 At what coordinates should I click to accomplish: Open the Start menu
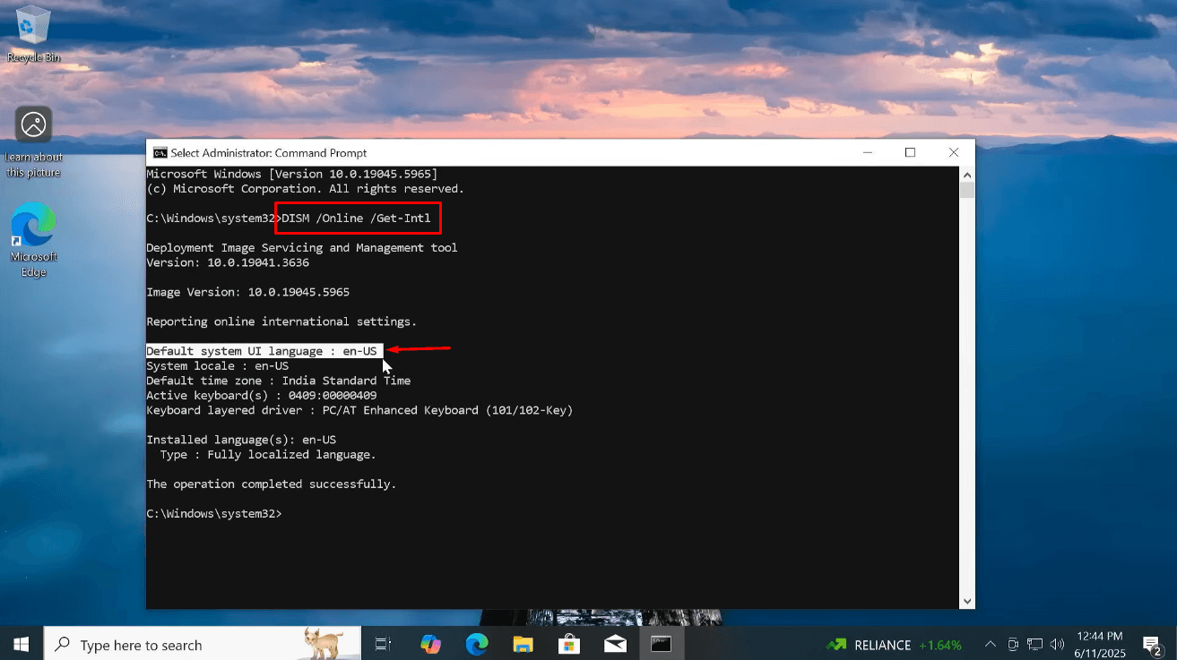(20, 644)
